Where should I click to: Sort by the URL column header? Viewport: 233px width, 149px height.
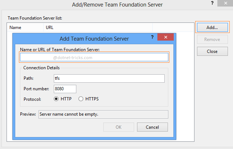[x=97, y=27]
